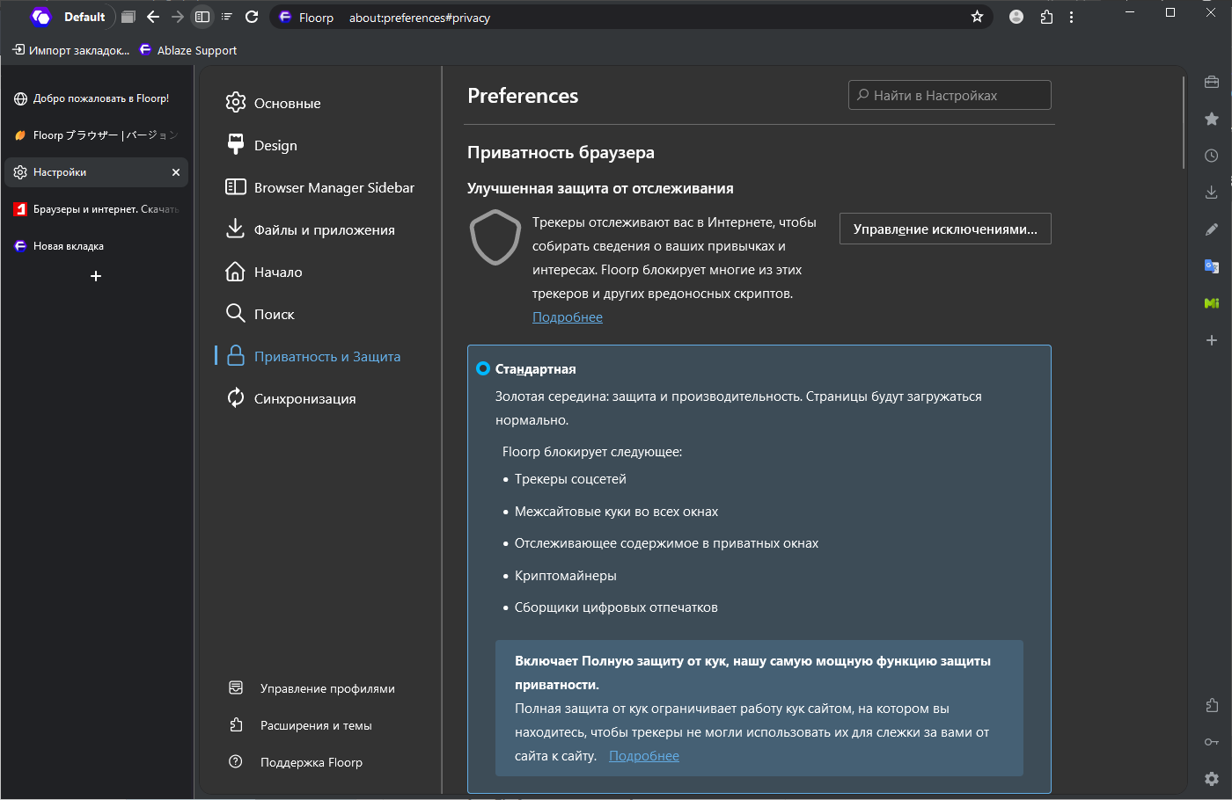Open Google Translate in the right sidebar
1232x800 pixels.
1212,266
